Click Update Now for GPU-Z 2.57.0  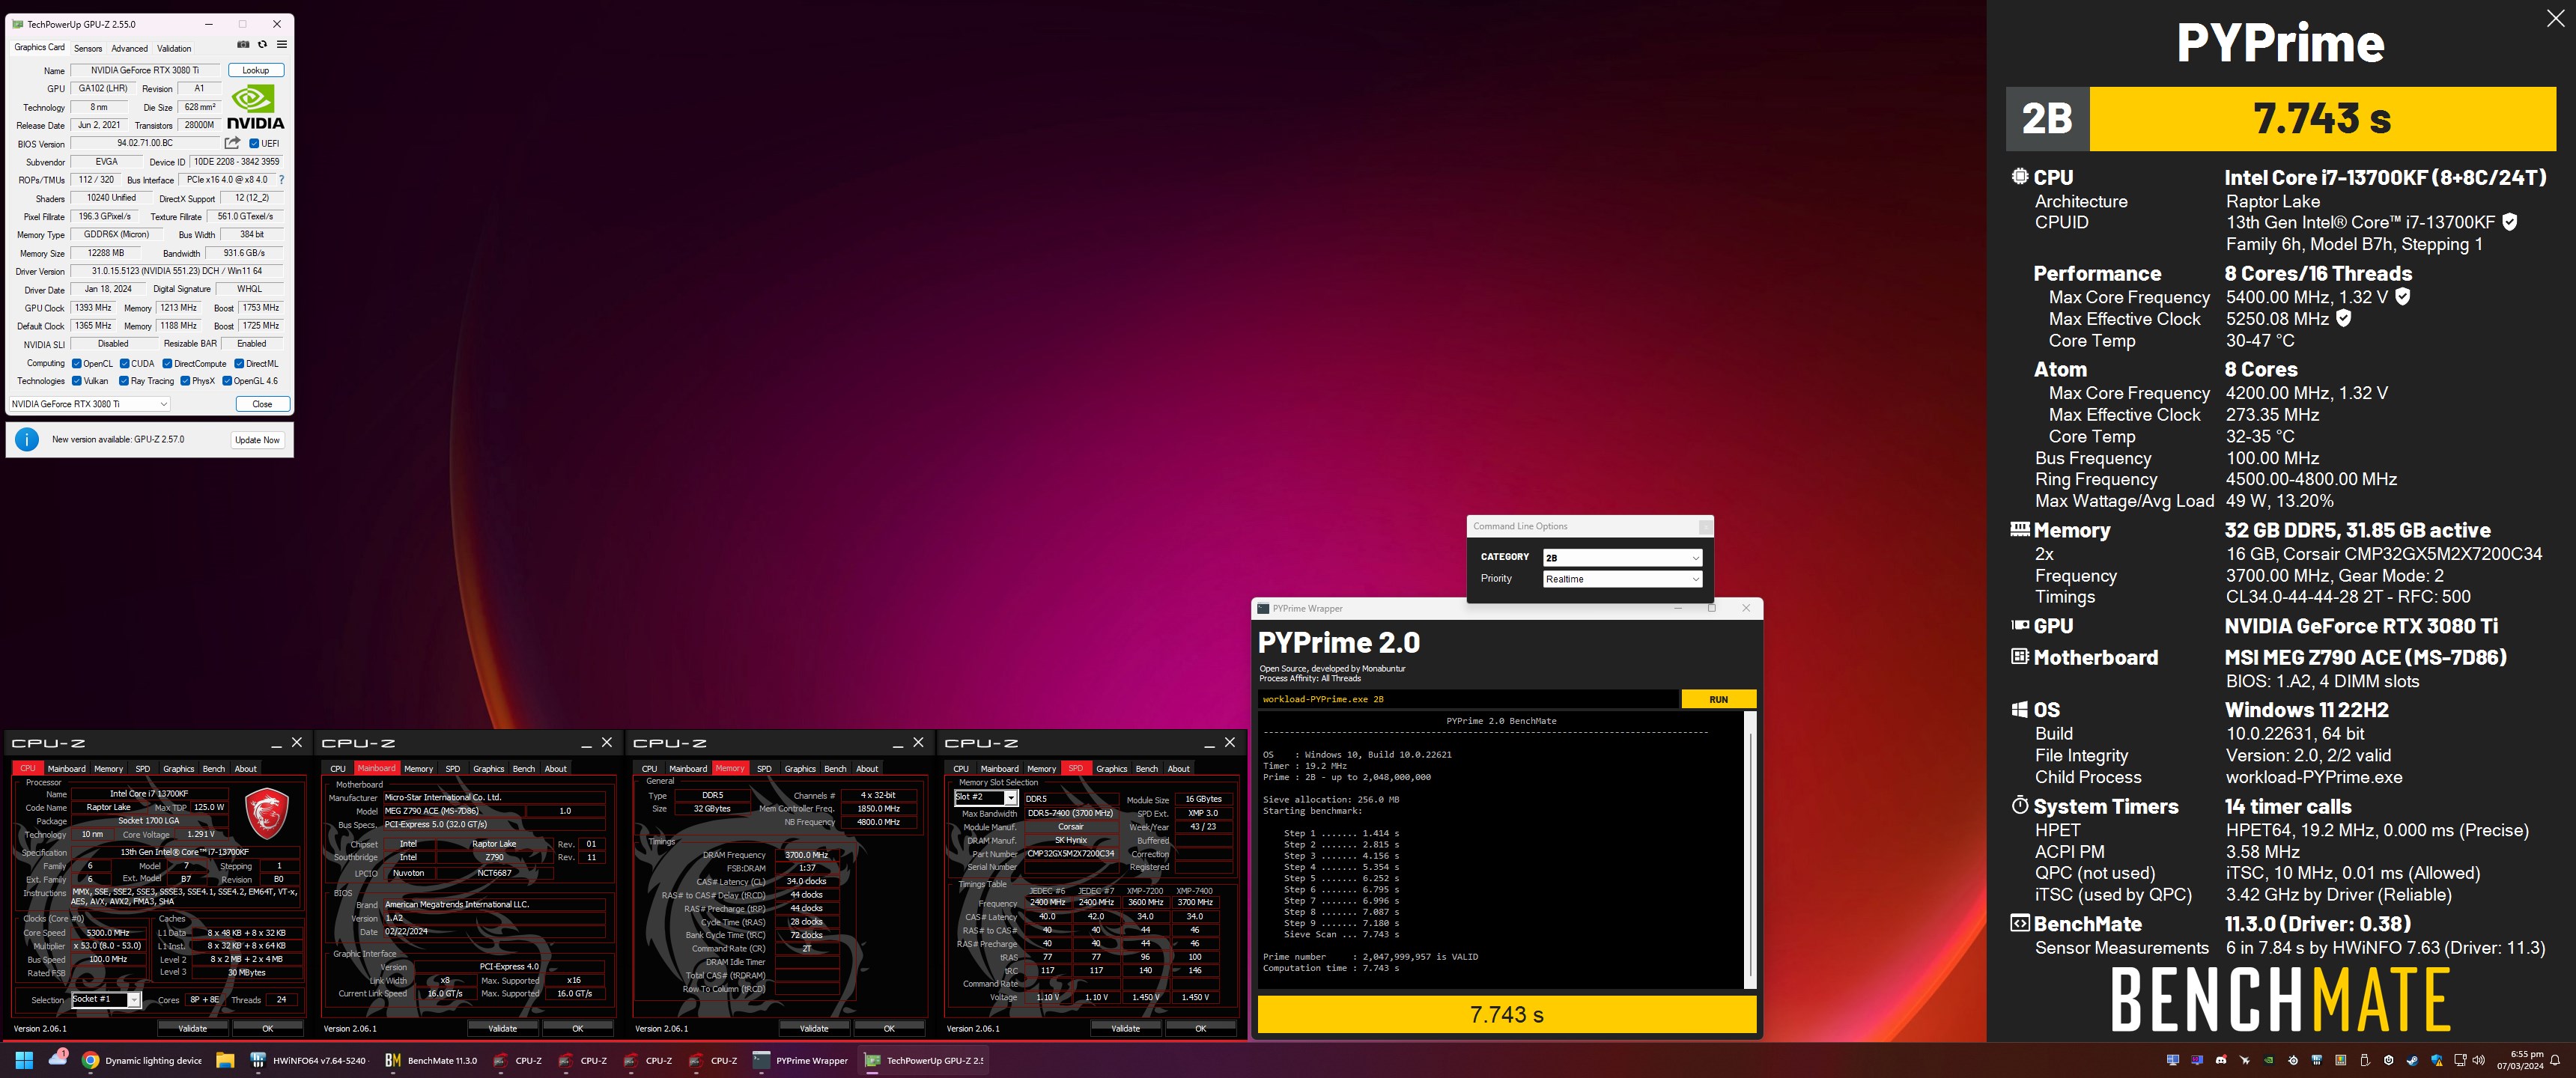[257, 440]
